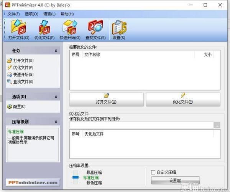
Task: Select the 最高压缩 level label
Action: pos(94,172)
